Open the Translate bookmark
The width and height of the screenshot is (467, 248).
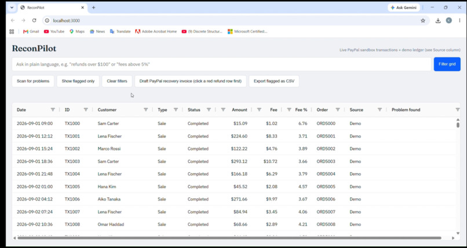[120, 31]
